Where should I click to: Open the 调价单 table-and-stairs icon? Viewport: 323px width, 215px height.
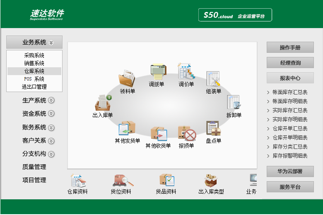click(x=186, y=71)
